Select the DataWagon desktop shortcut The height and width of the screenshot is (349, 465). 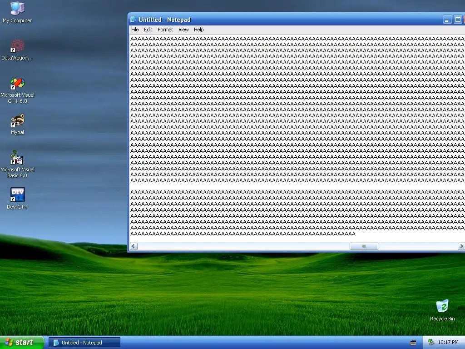pyautogui.click(x=17, y=50)
